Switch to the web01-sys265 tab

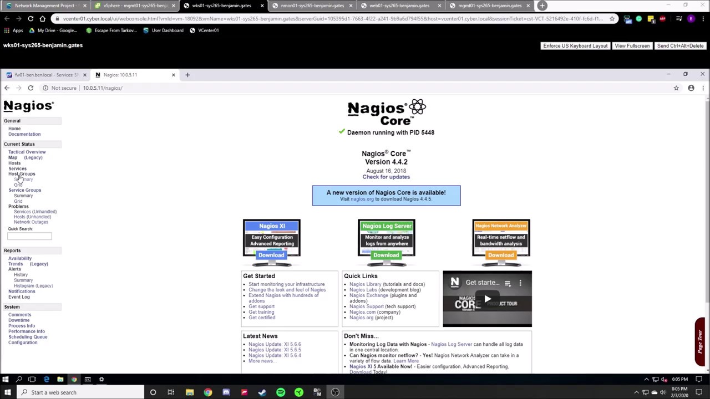[399, 6]
